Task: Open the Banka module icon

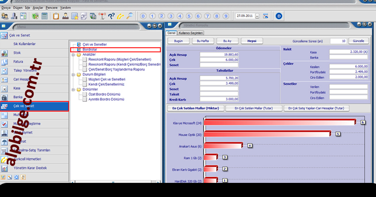Action: coord(5,97)
